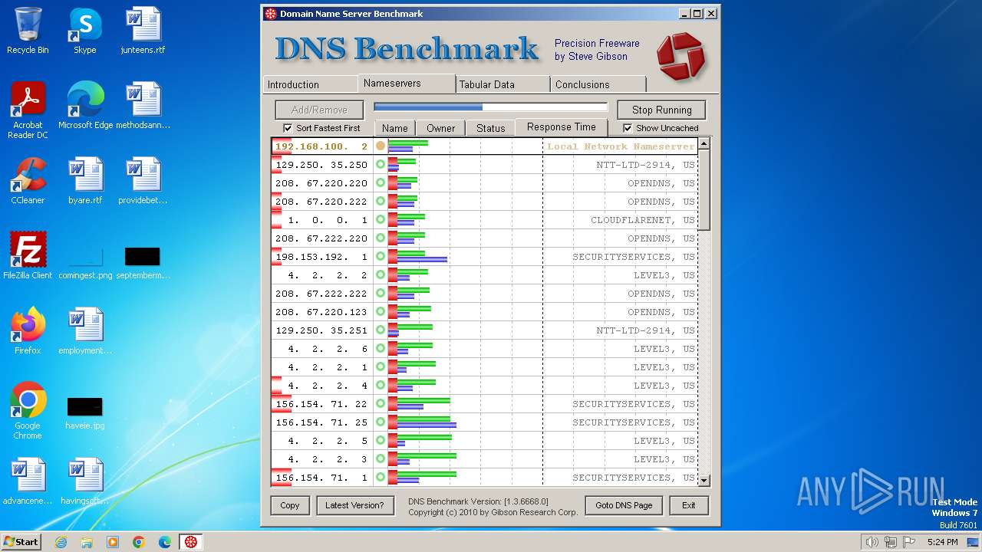Open Edge from the taskbar

(x=165, y=542)
